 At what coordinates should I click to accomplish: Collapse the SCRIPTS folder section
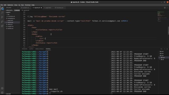(x=8, y=12)
